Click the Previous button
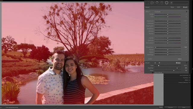 tap(171, 107)
